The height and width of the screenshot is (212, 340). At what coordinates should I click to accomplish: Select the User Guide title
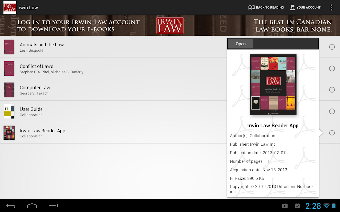tap(31, 109)
